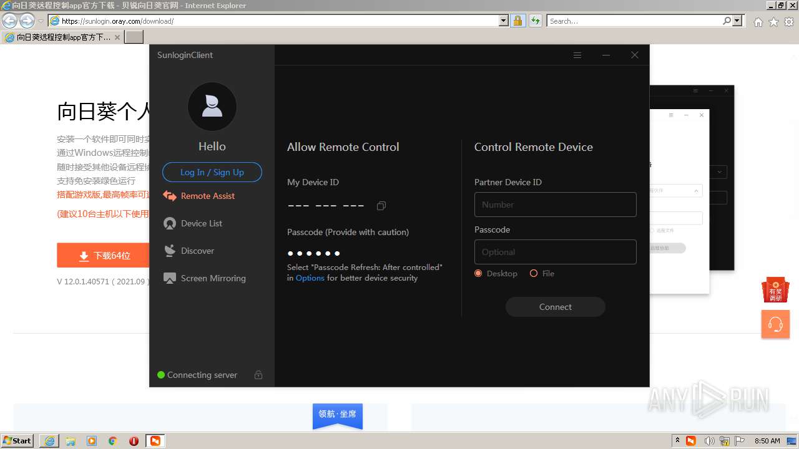Click Log In / Sign Up button
Screen dimensions: 799x449
pos(212,172)
